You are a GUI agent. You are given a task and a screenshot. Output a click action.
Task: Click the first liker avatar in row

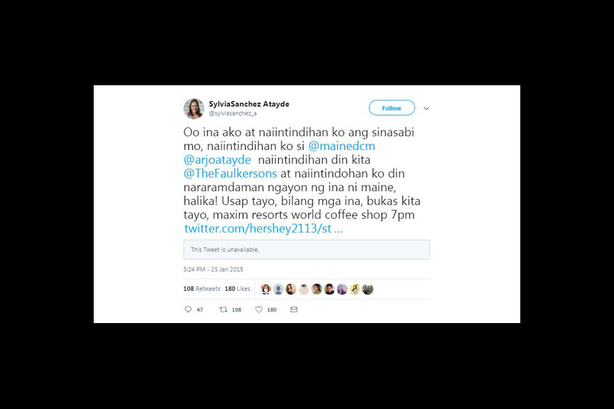point(266,289)
